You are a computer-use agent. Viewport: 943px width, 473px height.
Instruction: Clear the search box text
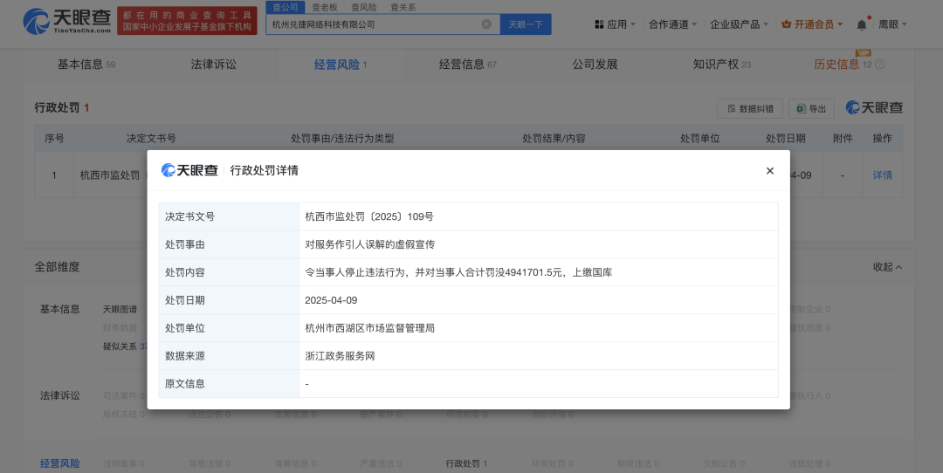486,24
